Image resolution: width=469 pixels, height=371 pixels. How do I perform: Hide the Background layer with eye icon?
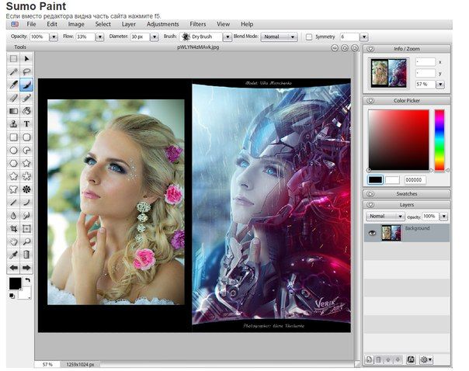(371, 231)
